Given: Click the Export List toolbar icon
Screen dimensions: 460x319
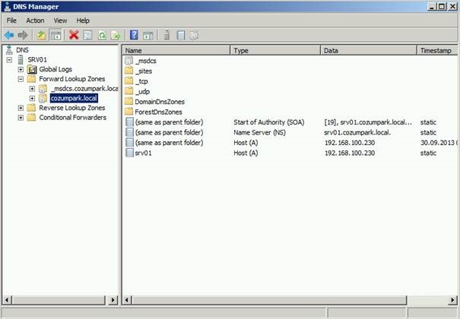Looking at the screenshot, I should tap(116, 36).
